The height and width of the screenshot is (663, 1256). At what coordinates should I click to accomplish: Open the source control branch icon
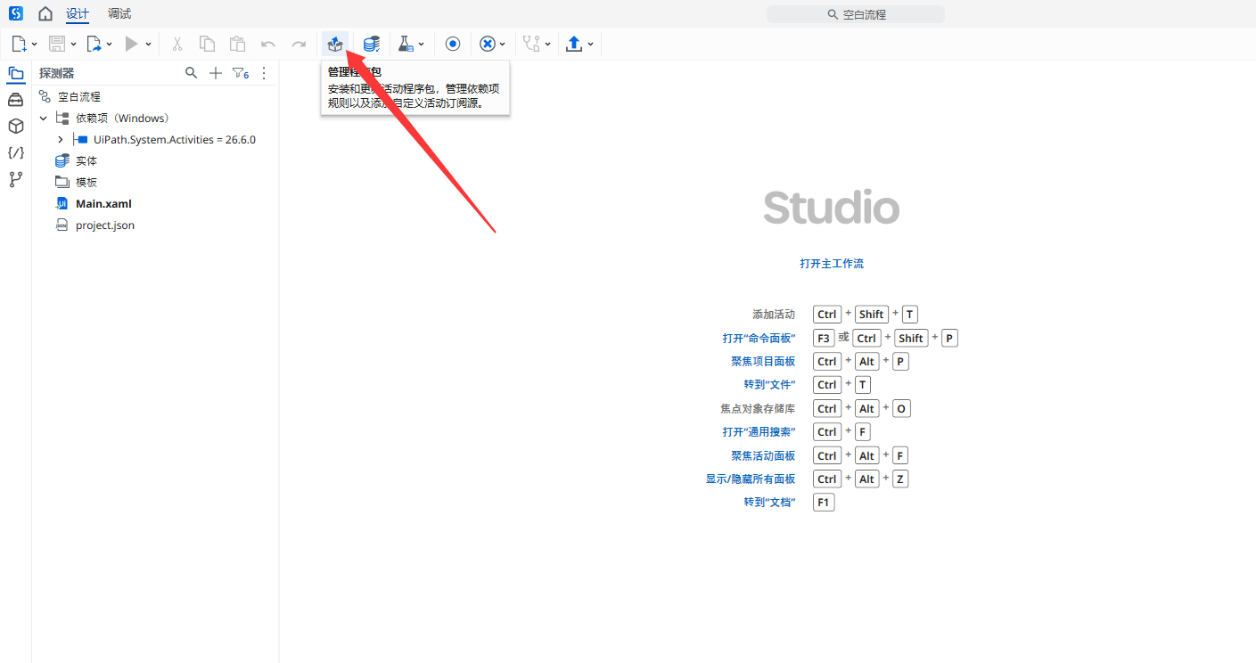point(16,180)
